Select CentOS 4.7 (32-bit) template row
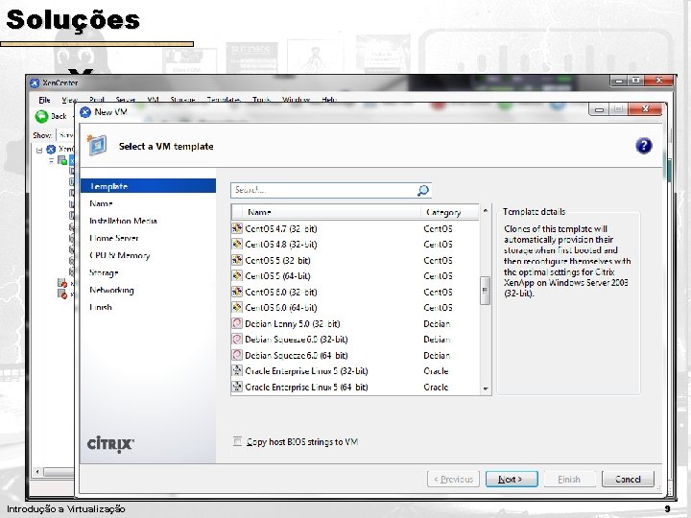This screenshot has width=691, height=518. click(x=355, y=228)
